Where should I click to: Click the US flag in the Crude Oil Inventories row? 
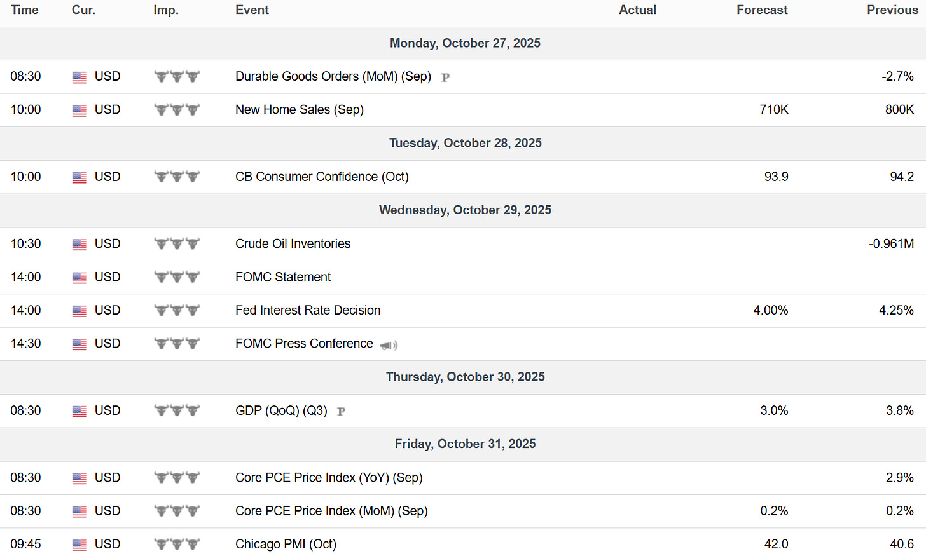(x=79, y=245)
